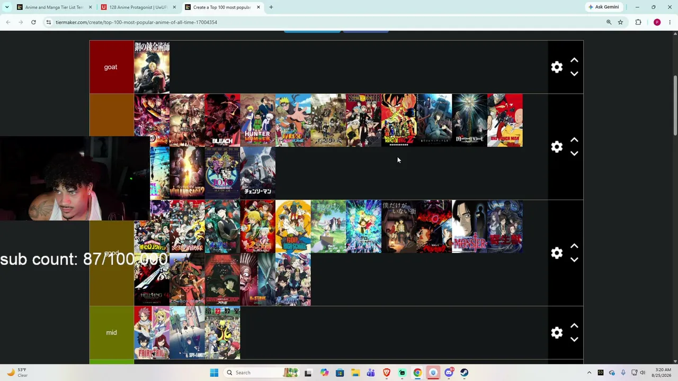The image size is (678, 381).
Task: Open File Explorer from the taskbar
Action: [x=355, y=373]
